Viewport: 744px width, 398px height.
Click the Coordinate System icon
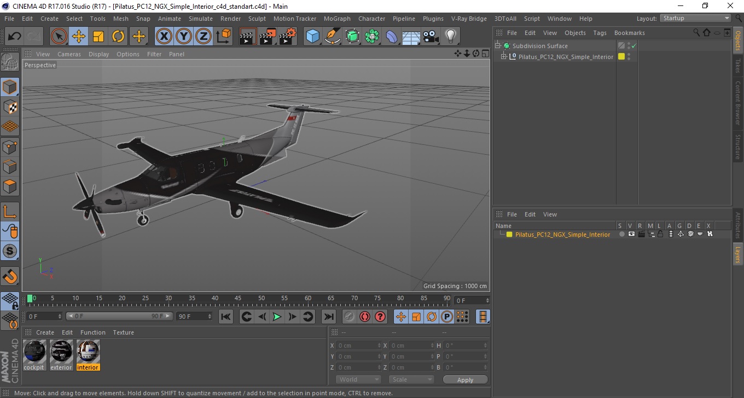point(223,37)
